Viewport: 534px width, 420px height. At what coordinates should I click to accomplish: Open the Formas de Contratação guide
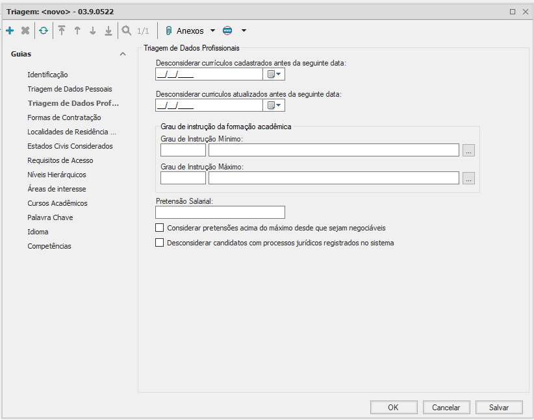coord(64,117)
